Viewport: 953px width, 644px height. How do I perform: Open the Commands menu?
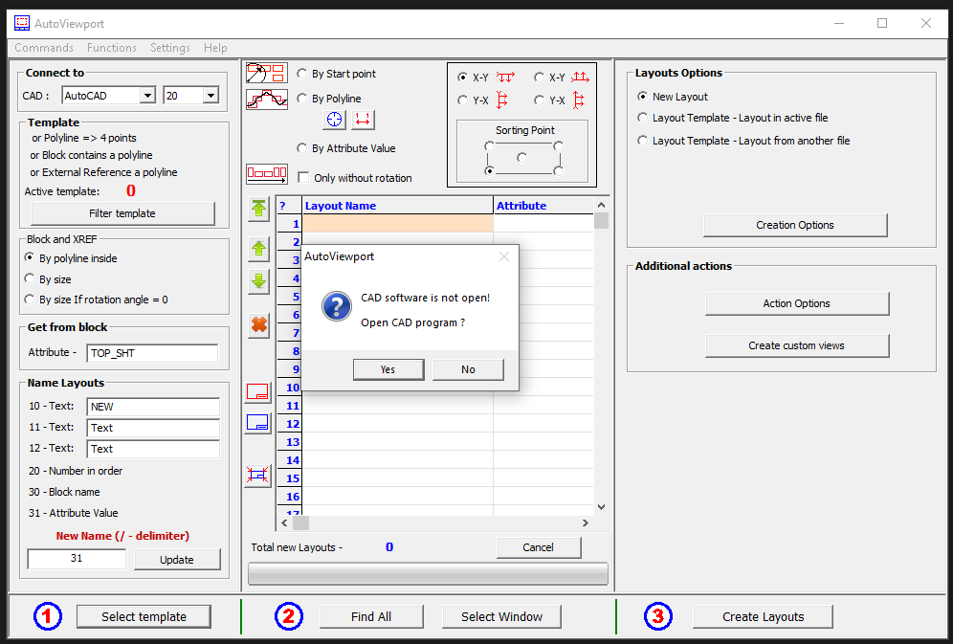coord(44,48)
